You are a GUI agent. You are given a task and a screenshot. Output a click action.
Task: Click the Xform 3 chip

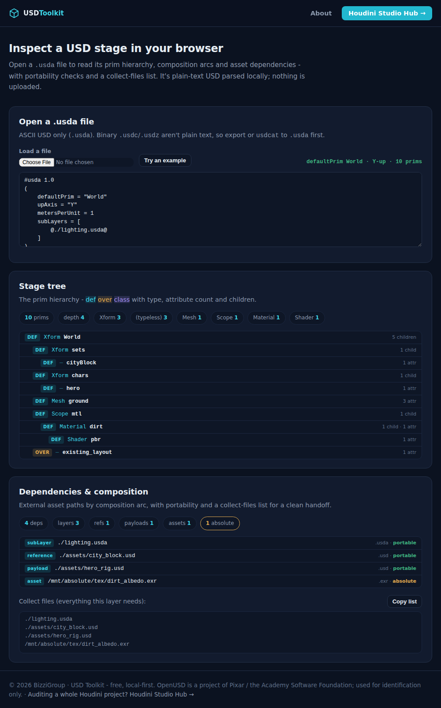click(x=110, y=318)
